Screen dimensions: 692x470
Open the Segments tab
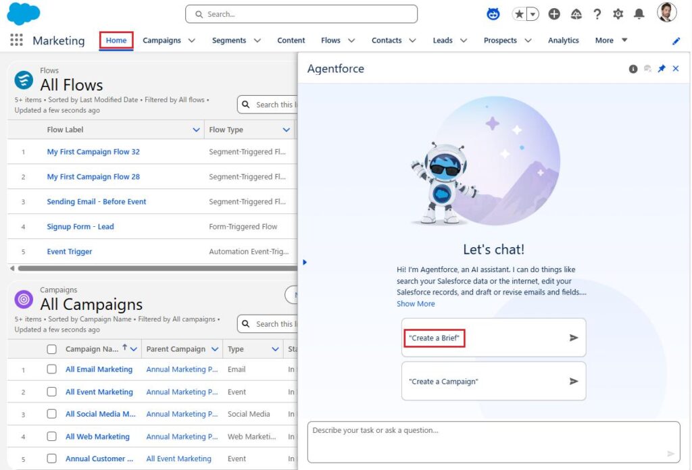click(x=229, y=40)
